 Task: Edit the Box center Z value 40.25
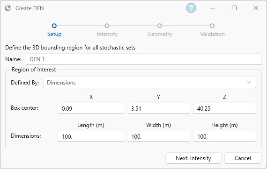pyautogui.click(x=224, y=108)
